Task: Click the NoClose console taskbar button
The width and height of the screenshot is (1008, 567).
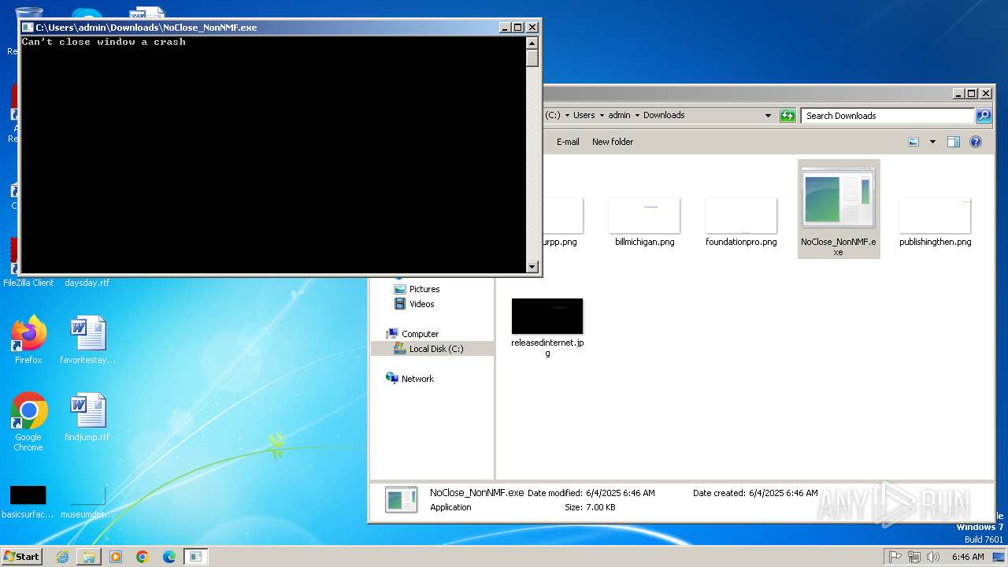Action: [x=195, y=557]
